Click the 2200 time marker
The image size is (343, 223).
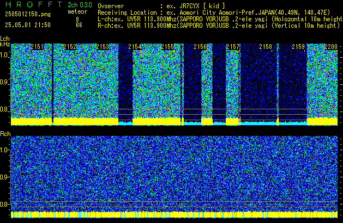[331, 47]
